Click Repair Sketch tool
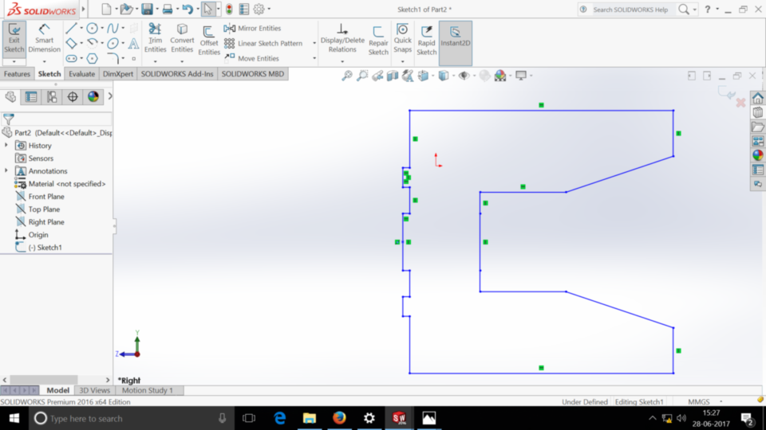 (x=378, y=40)
